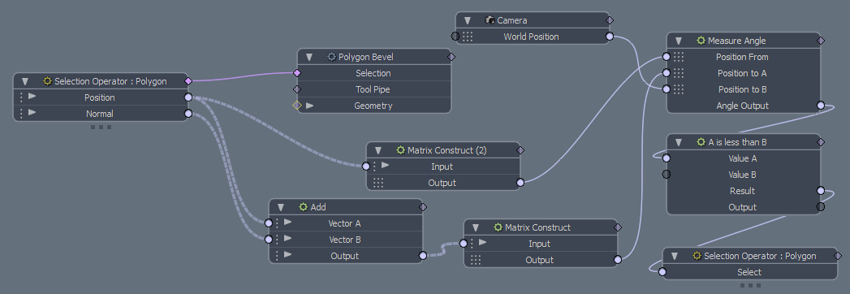Click the gear icon on Add node
The height and width of the screenshot is (294, 850).
pos(304,207)
